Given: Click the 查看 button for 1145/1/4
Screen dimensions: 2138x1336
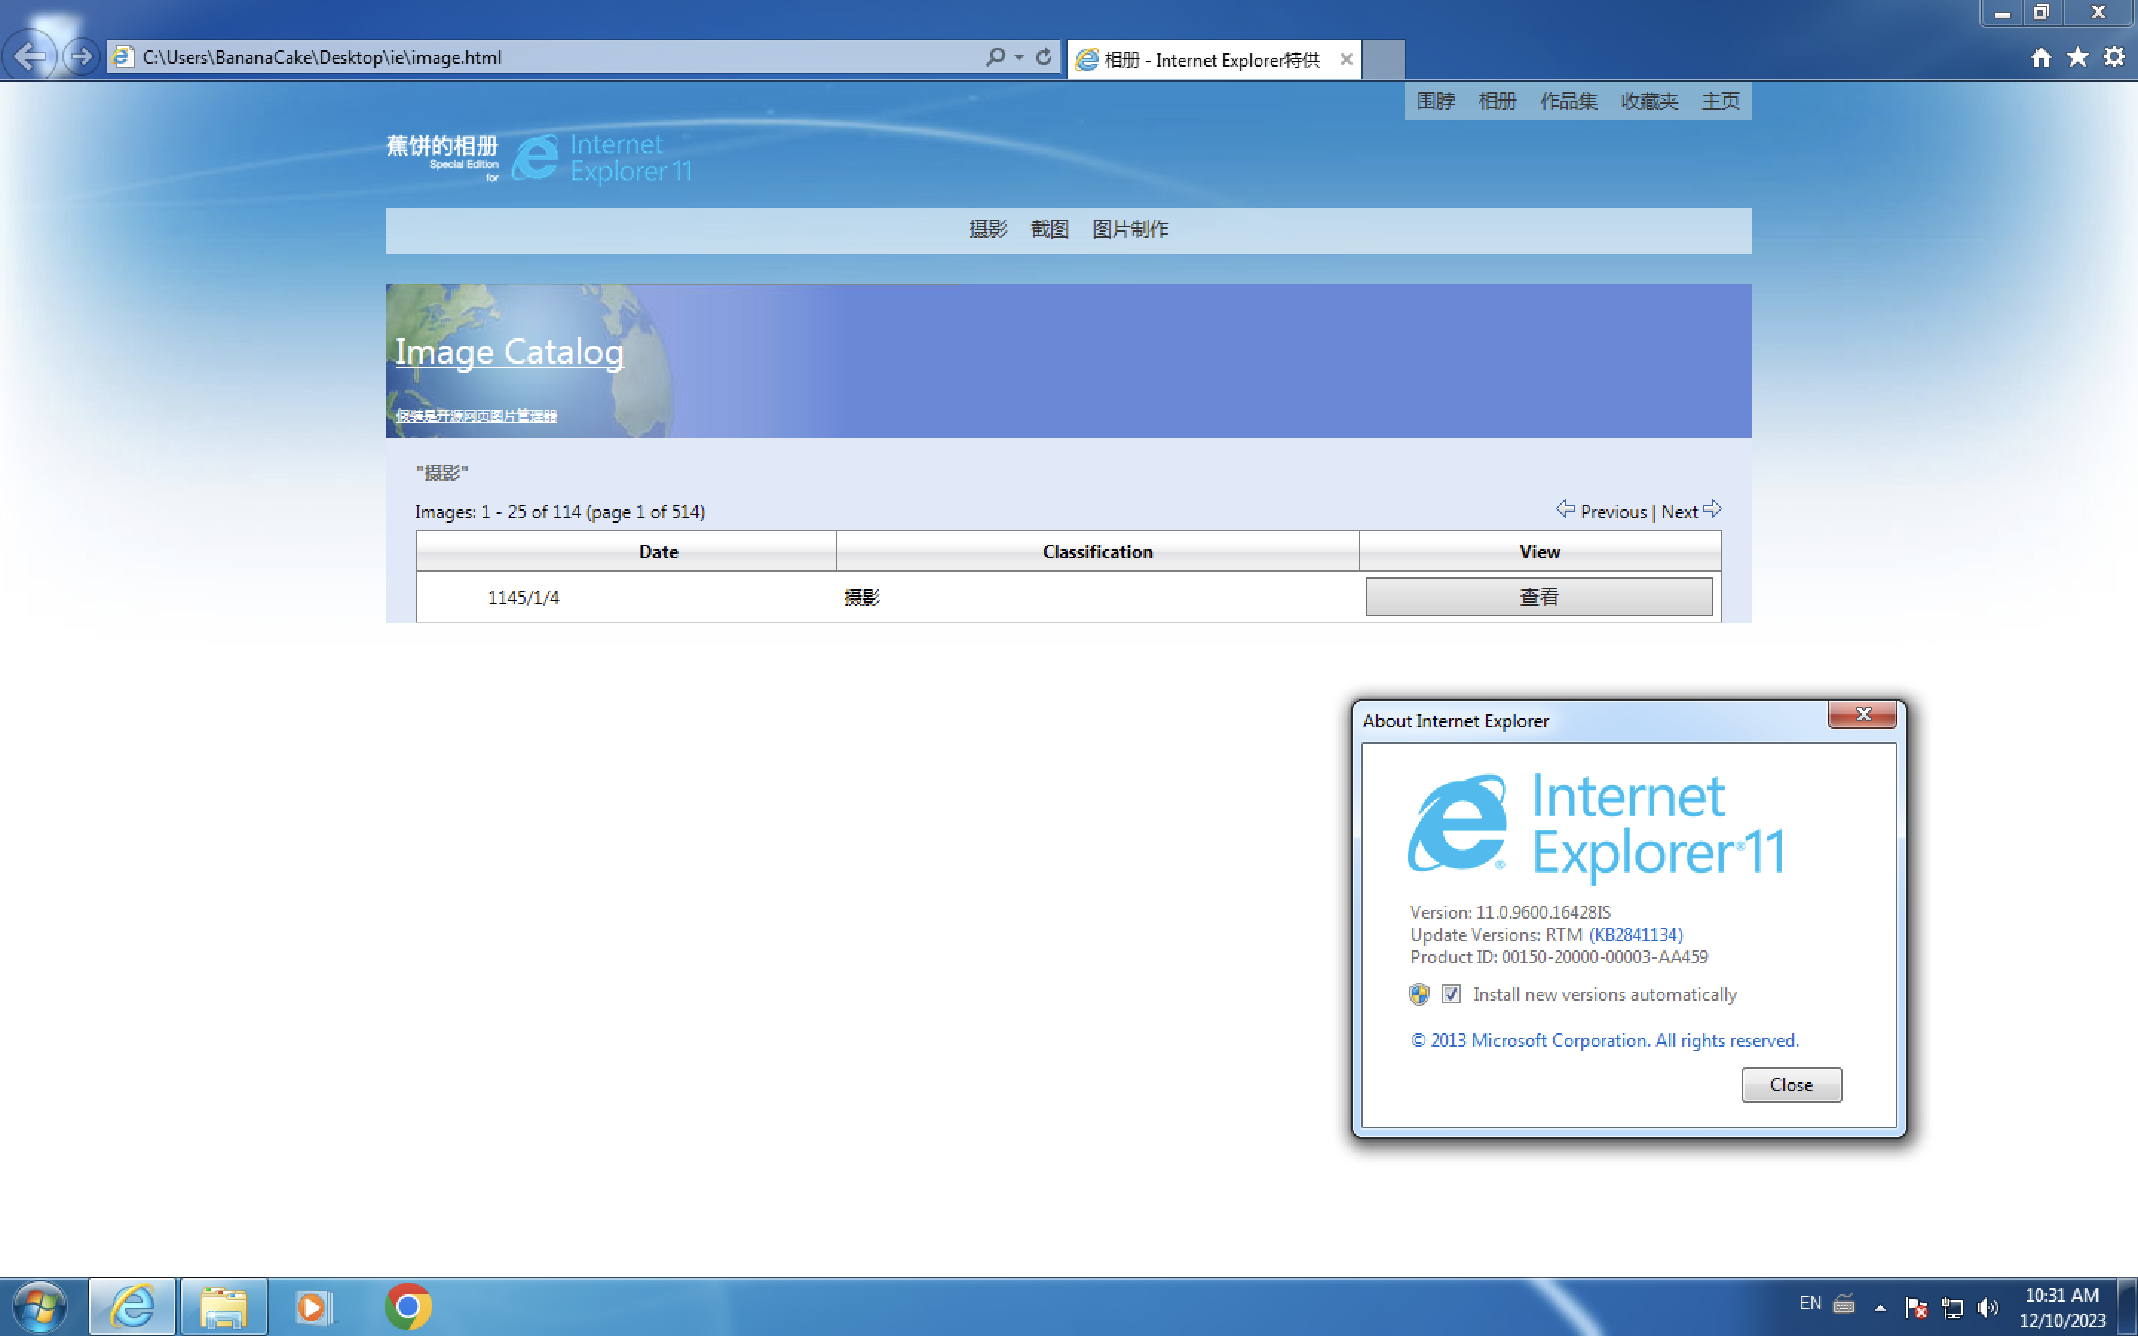Looking at the screenshot, I should click(x=1539, y=597).
